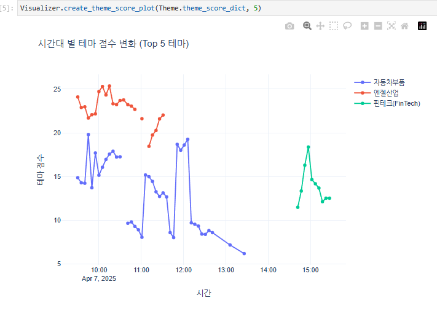Click the last blue point after 13:00
Screen dimensions: 437x311
[x=244, y=254]
